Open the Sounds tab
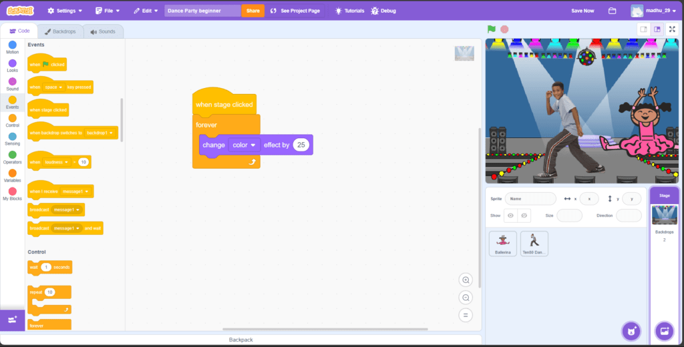 coord(104,31)
